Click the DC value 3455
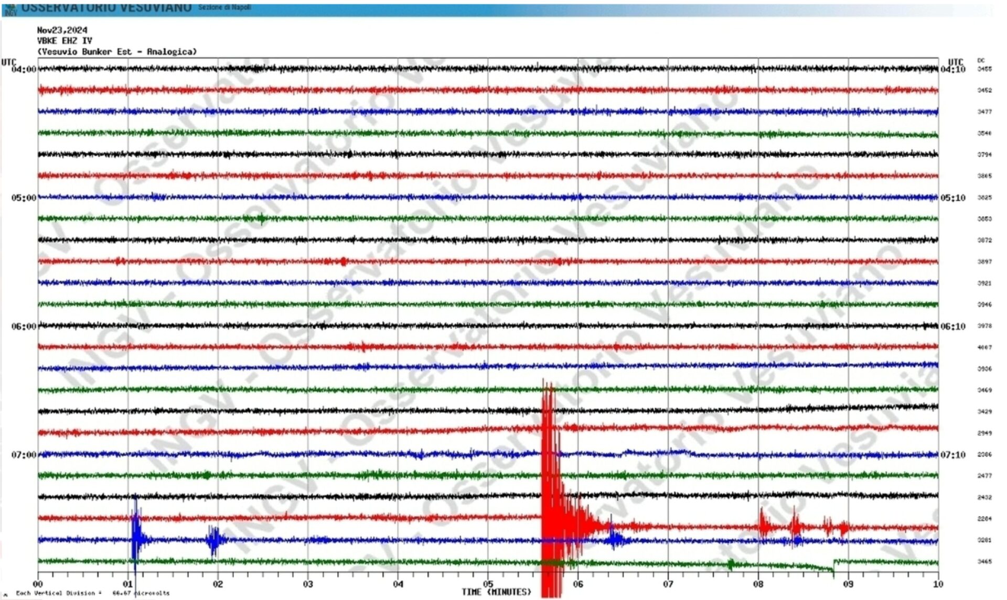The image size is (1007, 600). [984, 69]
